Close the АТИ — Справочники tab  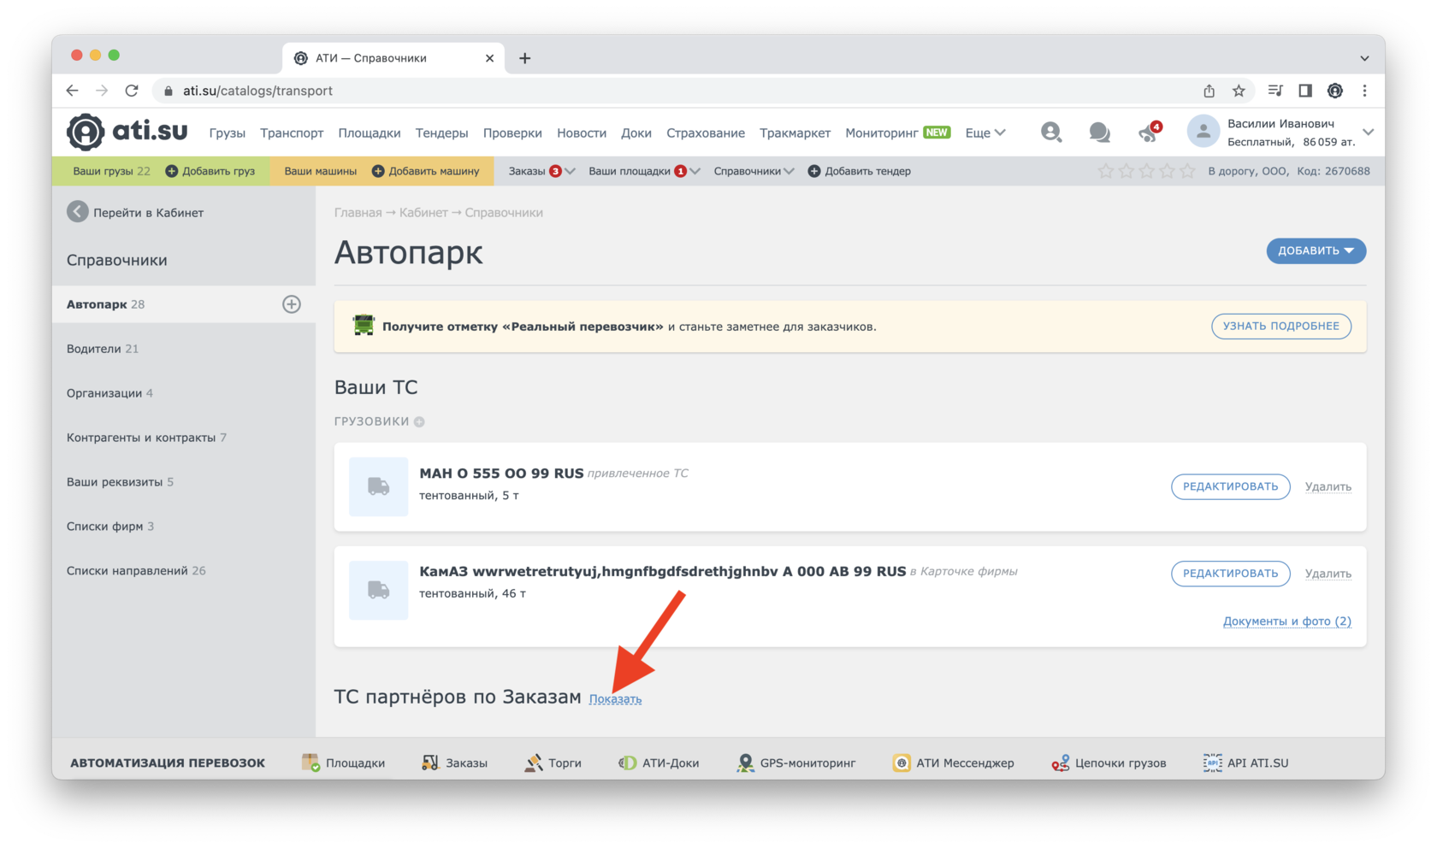coord(489,58)
